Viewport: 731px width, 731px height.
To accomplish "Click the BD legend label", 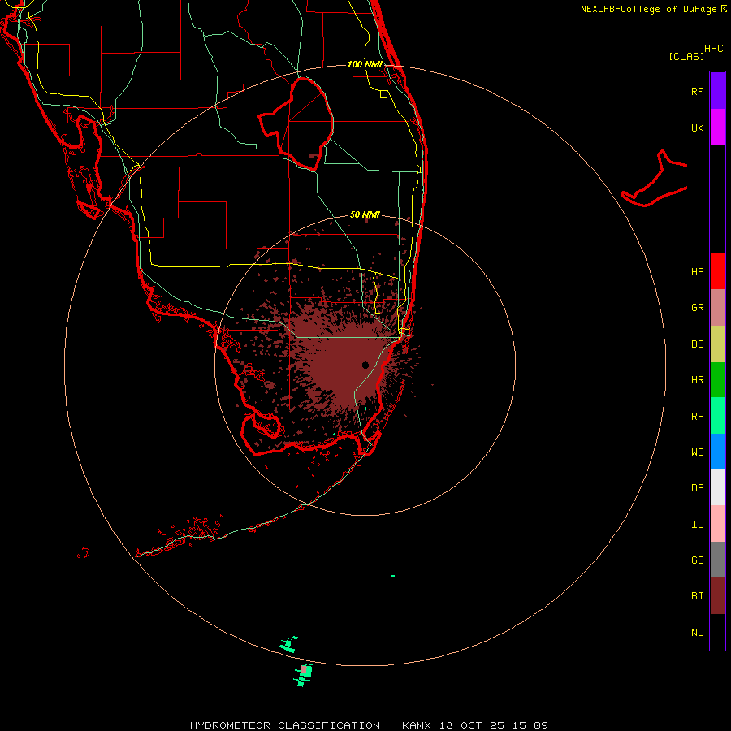I will click(697, 344).
